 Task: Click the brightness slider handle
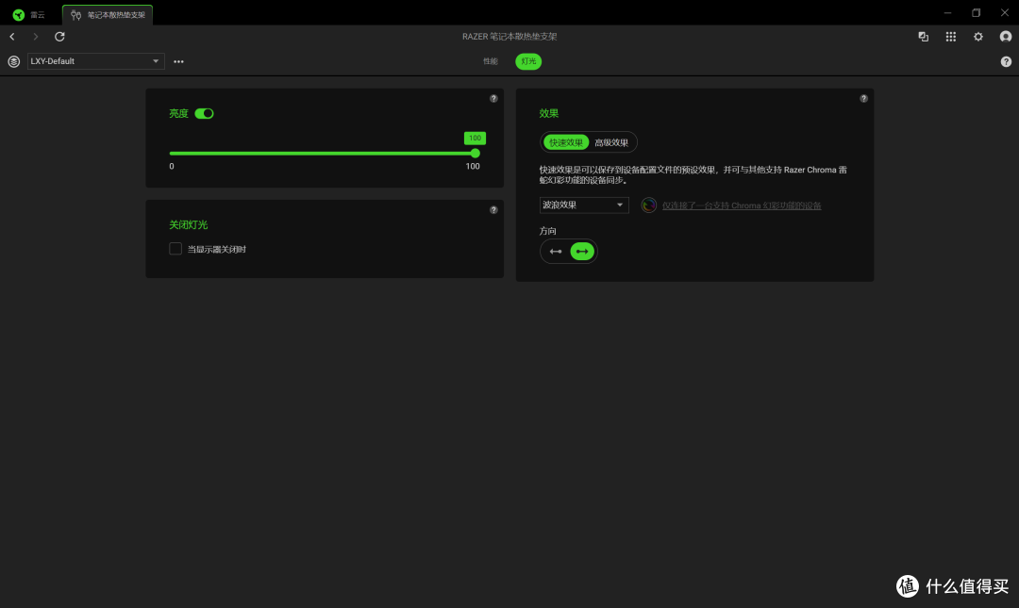(x=475, y=154)
